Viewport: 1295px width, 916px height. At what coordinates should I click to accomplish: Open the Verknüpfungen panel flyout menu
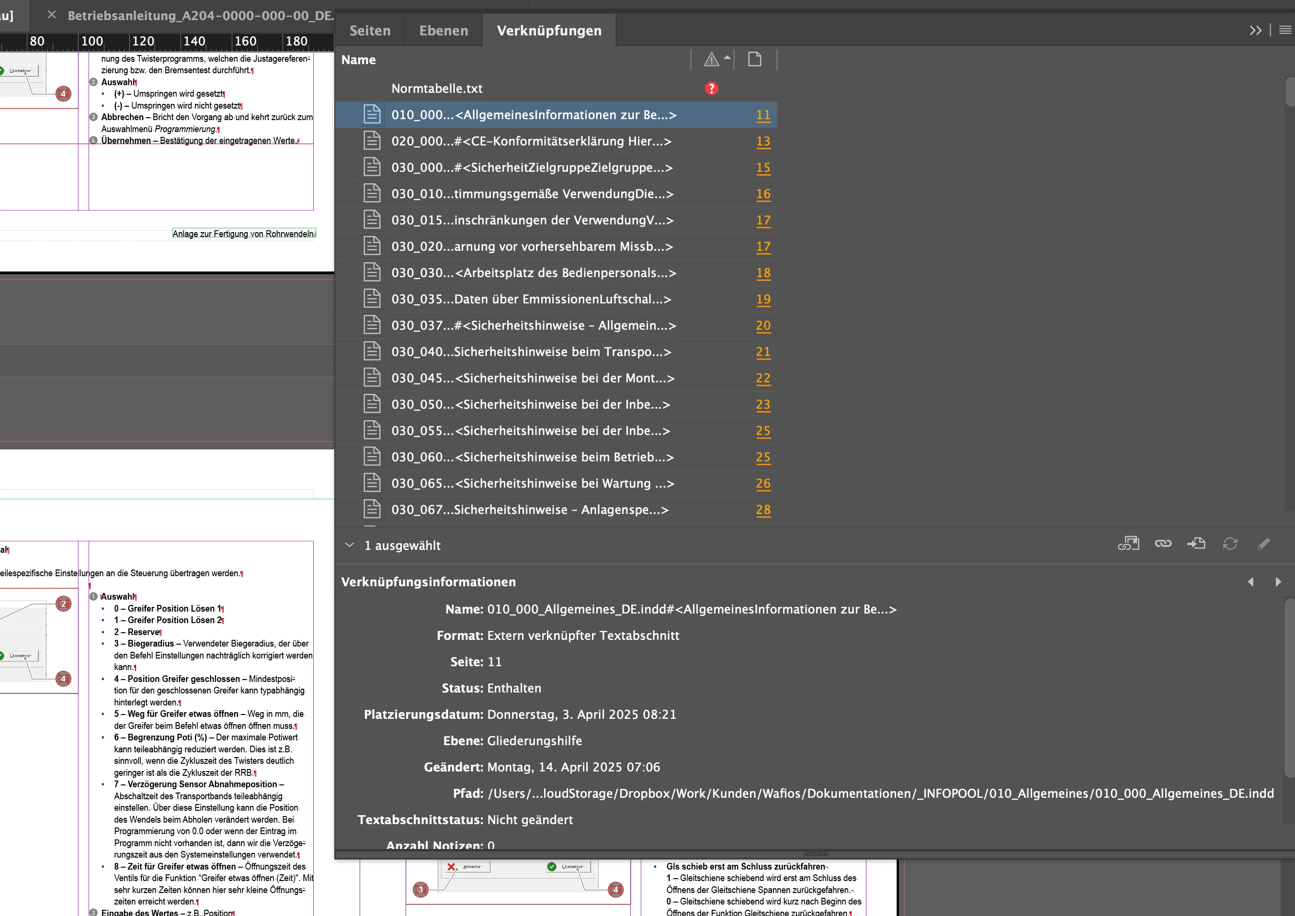coord(1285,31)
